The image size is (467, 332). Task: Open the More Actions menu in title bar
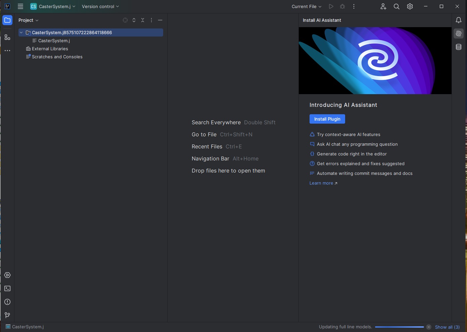point(354,6)
